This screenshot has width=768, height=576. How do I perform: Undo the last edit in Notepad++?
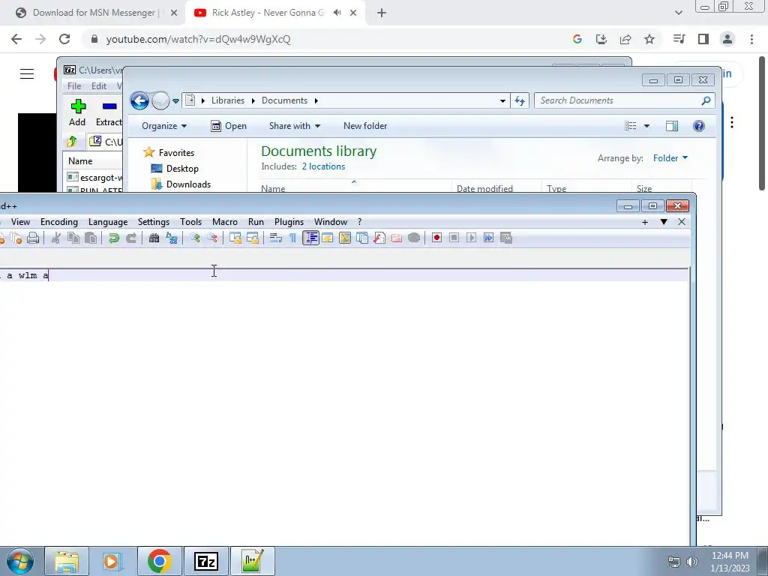pyautogui.click(x=114, y=238)
